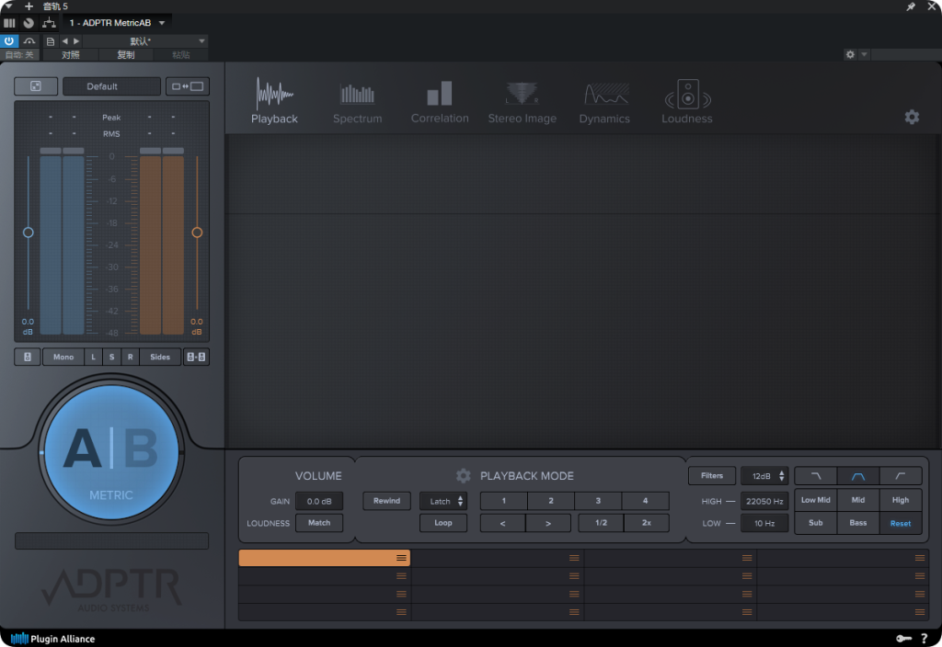Click the loudness Match button
The width and height of the screenshot is (942, 647).
coord(319,523)
